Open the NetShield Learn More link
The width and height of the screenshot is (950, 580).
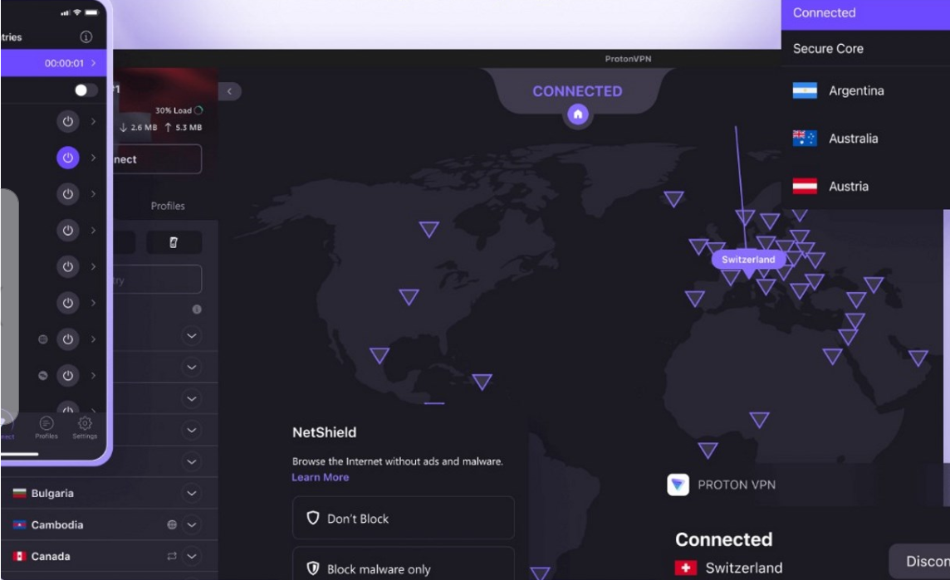(x=320, y=477)
